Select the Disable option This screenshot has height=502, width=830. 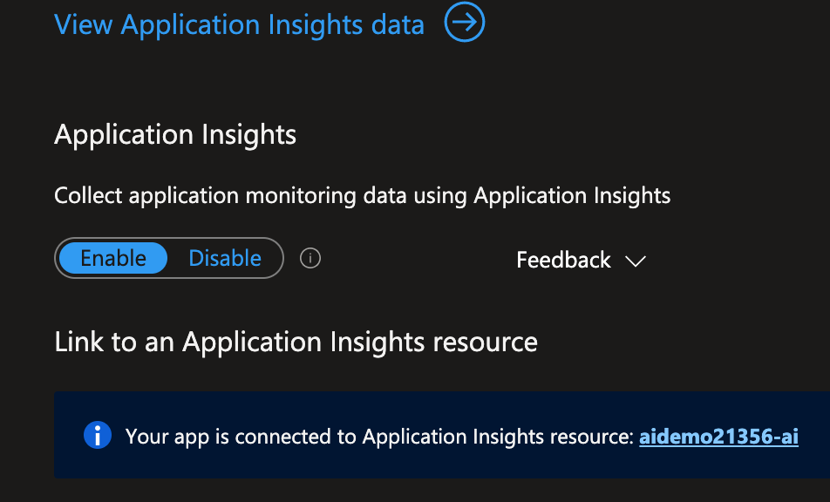tap(225, 258)
